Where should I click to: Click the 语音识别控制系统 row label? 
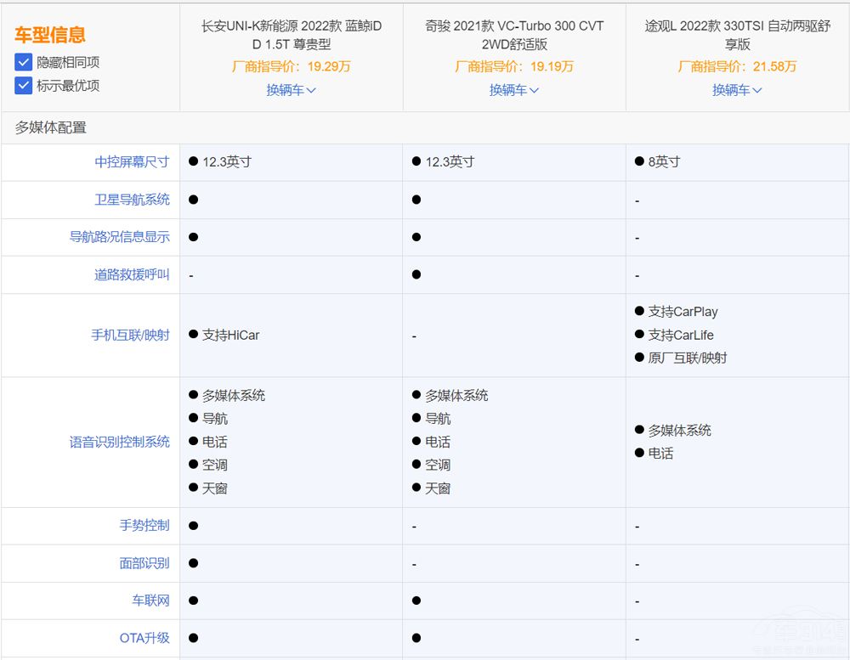tap(119, 442)
